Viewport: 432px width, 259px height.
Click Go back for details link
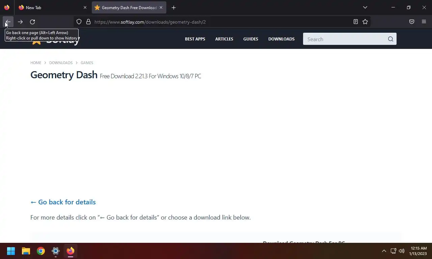tap(63, 202)
